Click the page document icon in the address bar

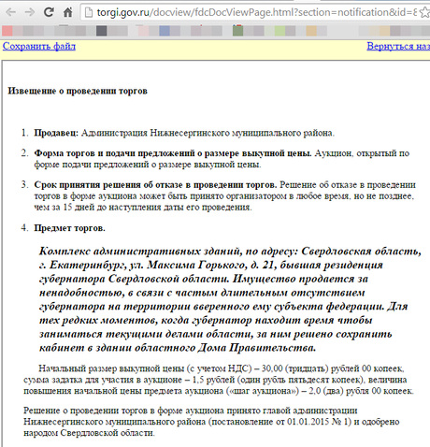[x=89, y=12]
